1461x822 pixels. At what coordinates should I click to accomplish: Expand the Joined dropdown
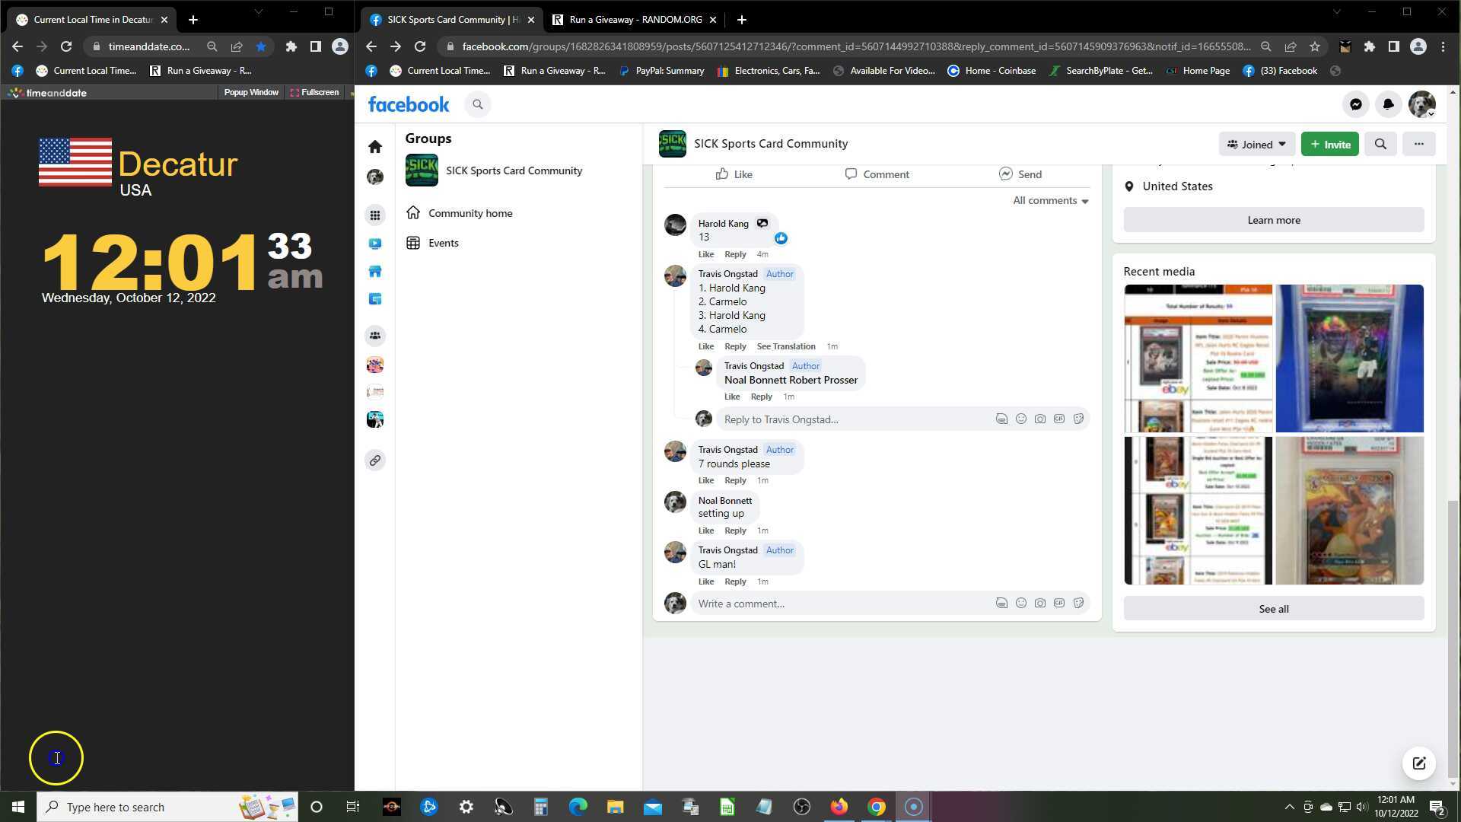(1256, 144)
